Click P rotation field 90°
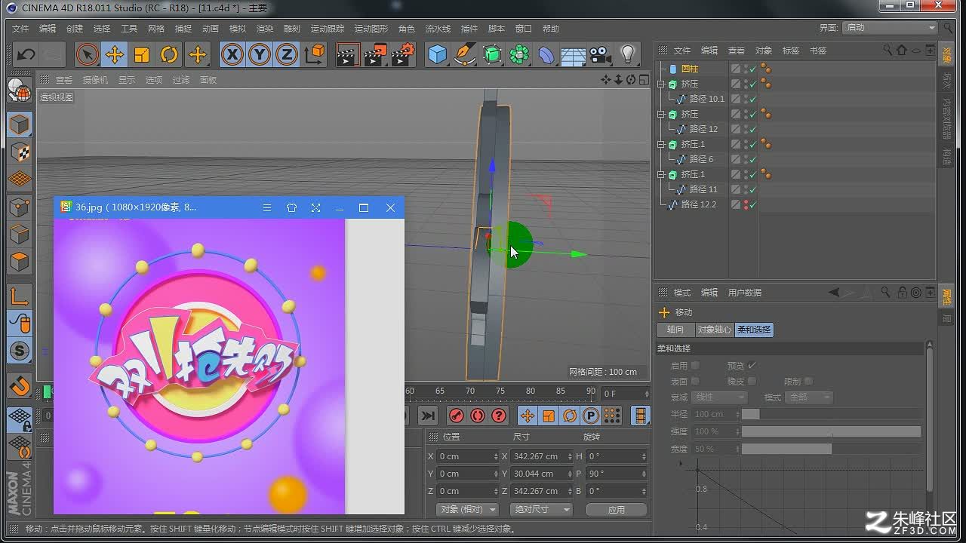Viewport: 966px width, 543px height. tap(617, 474)
